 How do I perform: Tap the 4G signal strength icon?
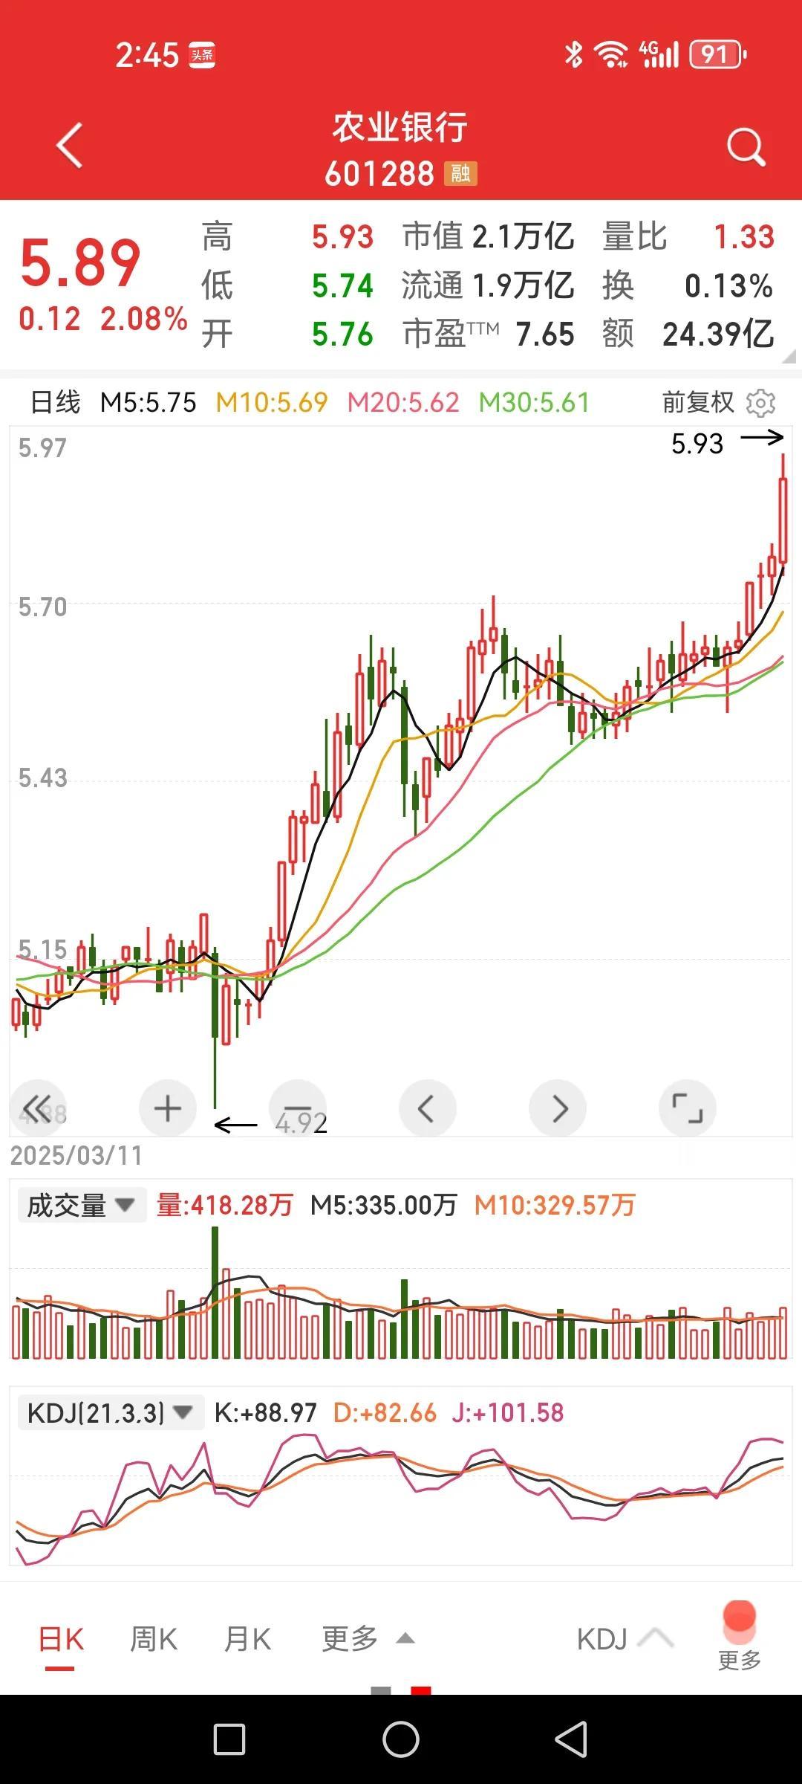click(x=659, y=54)
